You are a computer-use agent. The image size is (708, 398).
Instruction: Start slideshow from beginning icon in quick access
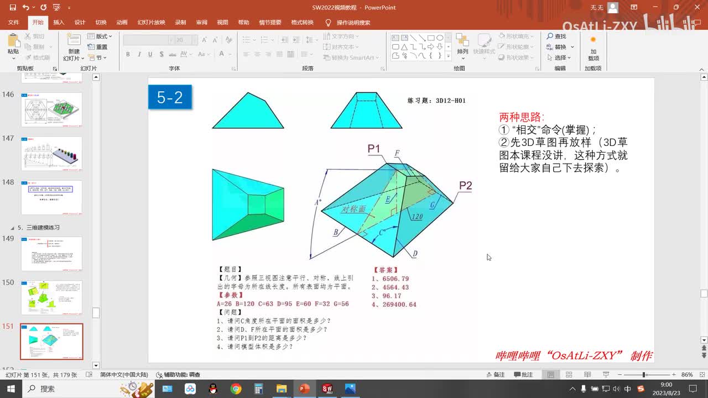coord(56,8)
